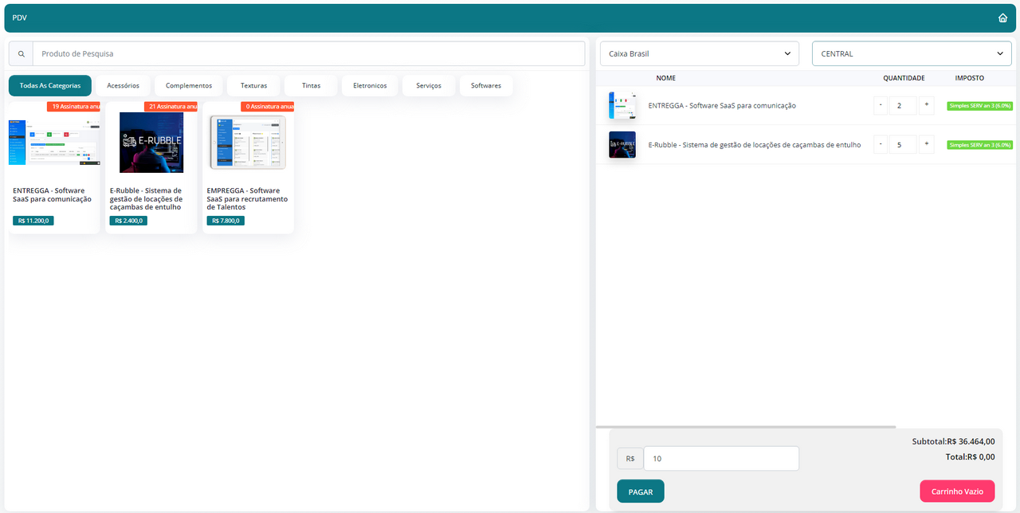
Task: Focus the R$ amount input field
Action: [720, 459]
